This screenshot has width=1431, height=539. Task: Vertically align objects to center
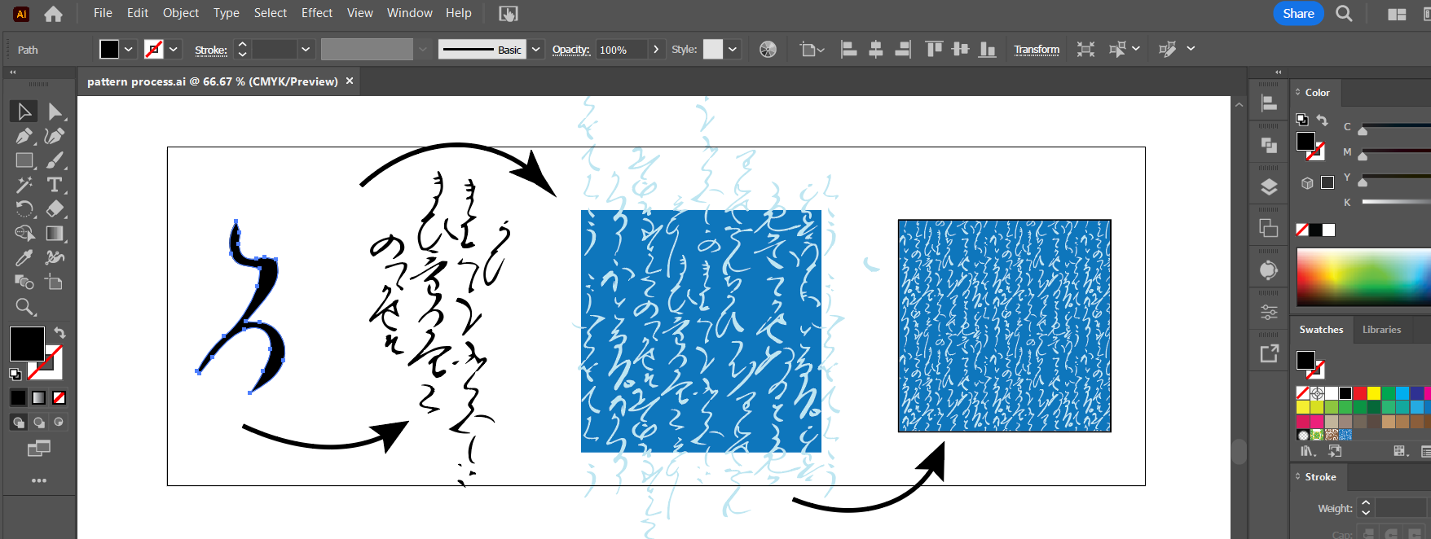[x=961, y=50]
